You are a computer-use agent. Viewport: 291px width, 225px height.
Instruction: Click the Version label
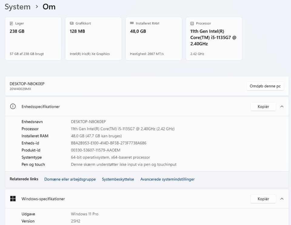coord(28,221)
